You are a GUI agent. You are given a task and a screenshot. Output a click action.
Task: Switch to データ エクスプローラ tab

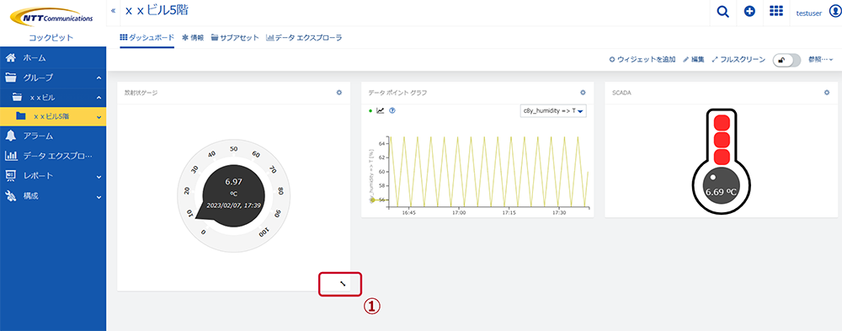(304, 38)
